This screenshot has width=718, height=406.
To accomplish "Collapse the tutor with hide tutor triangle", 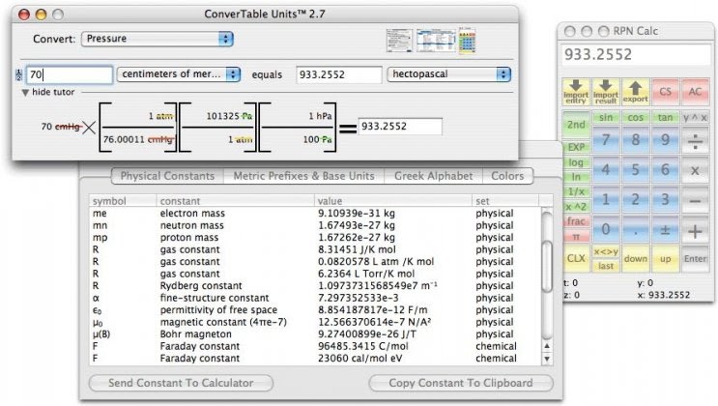I will (25, 93).
